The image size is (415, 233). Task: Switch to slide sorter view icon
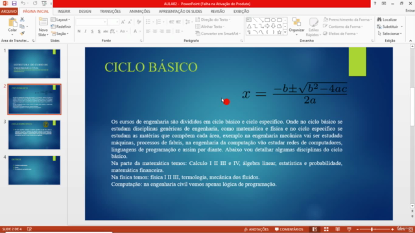pyautogui.click(x=326, y=229)
